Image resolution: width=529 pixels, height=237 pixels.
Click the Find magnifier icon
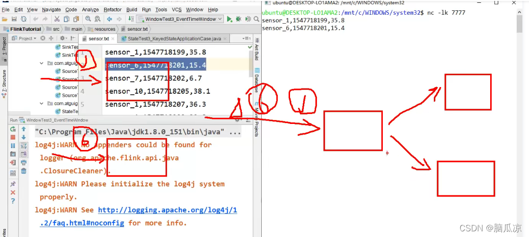tap(88, 19)
